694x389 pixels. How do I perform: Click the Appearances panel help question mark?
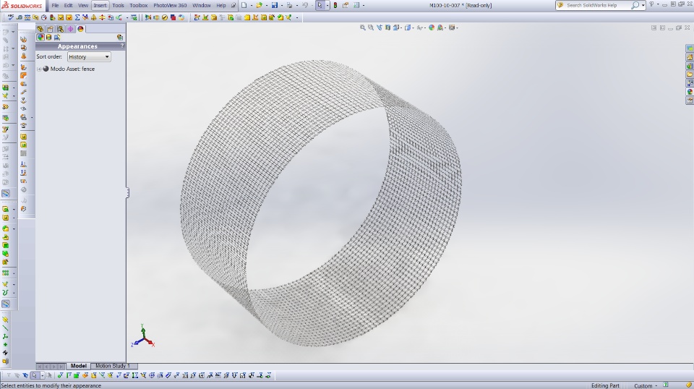[122, 46]
